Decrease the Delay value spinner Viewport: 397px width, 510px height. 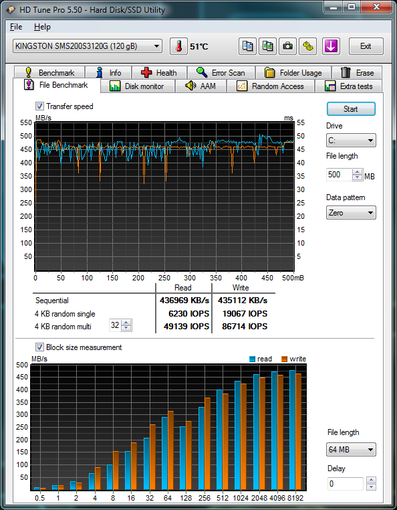click(371, 487)
